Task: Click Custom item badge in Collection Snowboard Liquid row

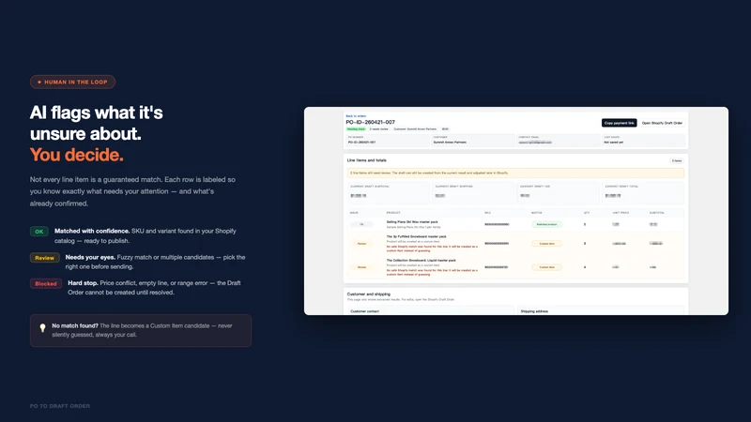Action: click(546, 267)
